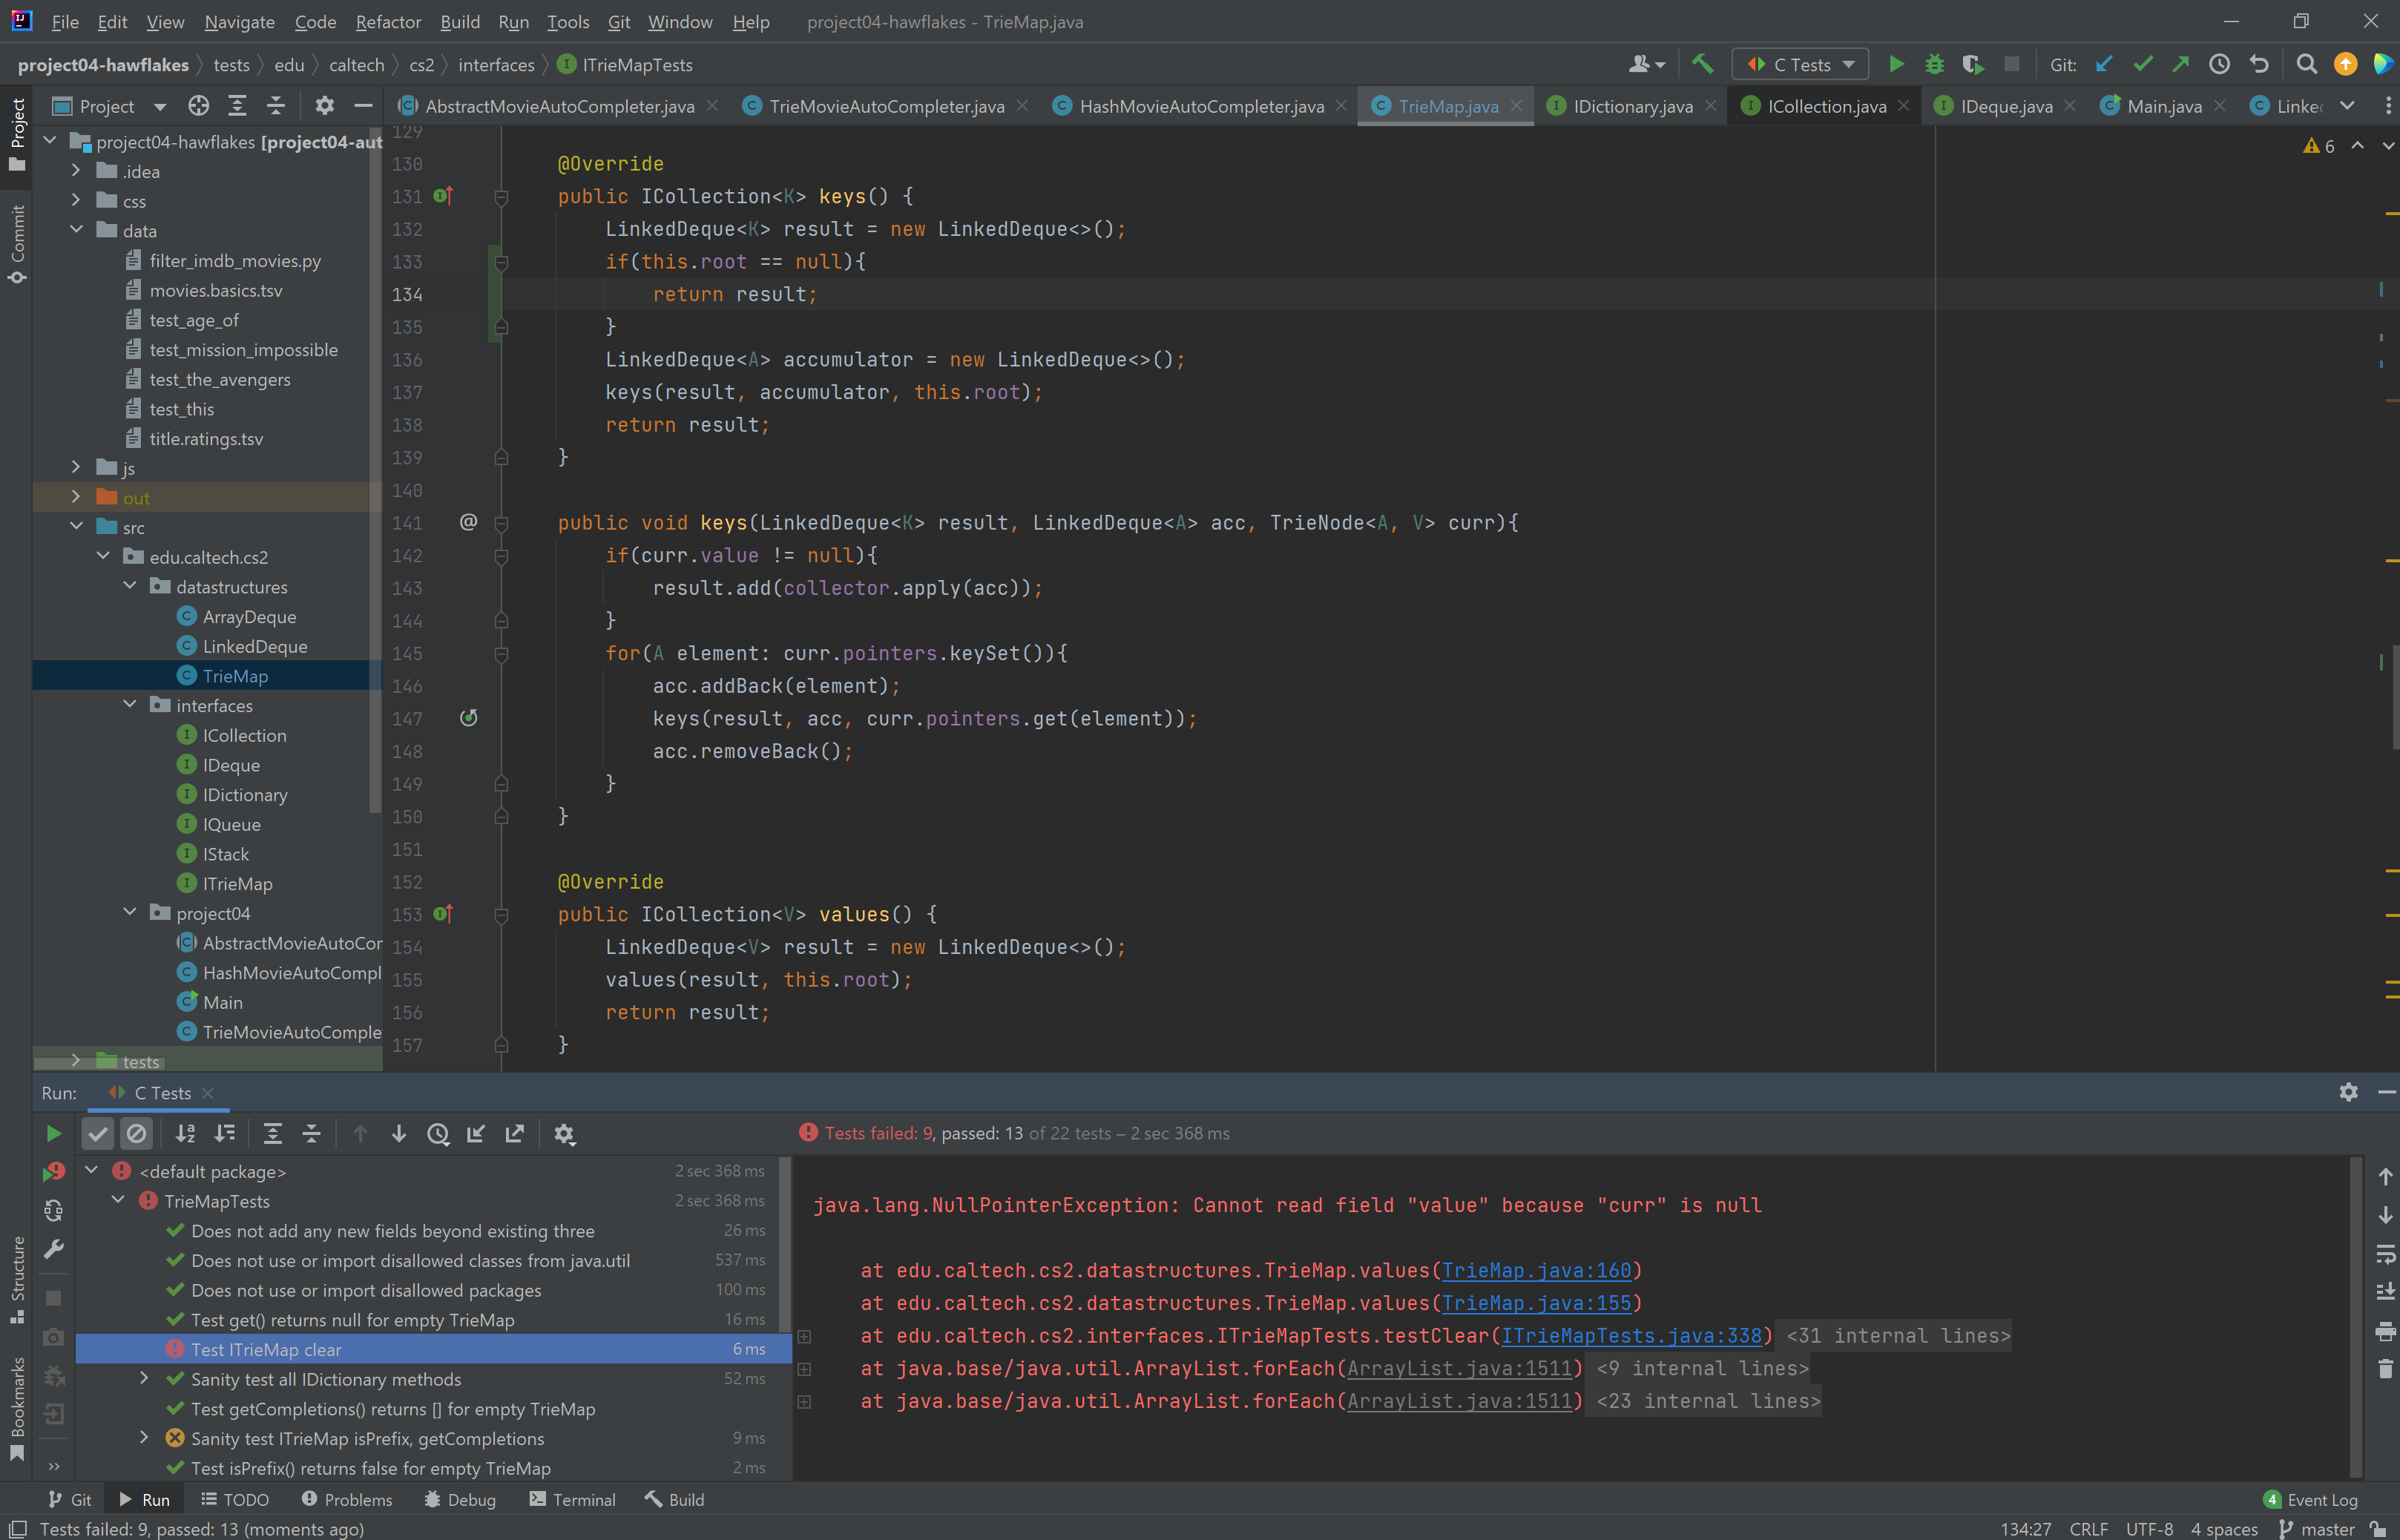2400x1540 pixels.
Task: Click the Git update project arrow
Action: 2104,65
